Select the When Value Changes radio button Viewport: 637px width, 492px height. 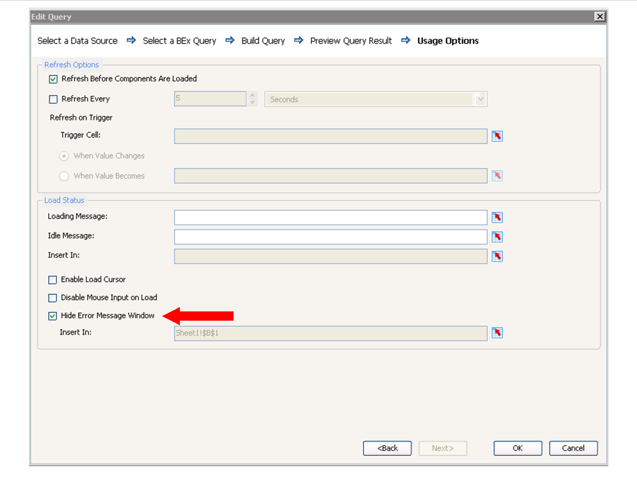coord(64,156)
